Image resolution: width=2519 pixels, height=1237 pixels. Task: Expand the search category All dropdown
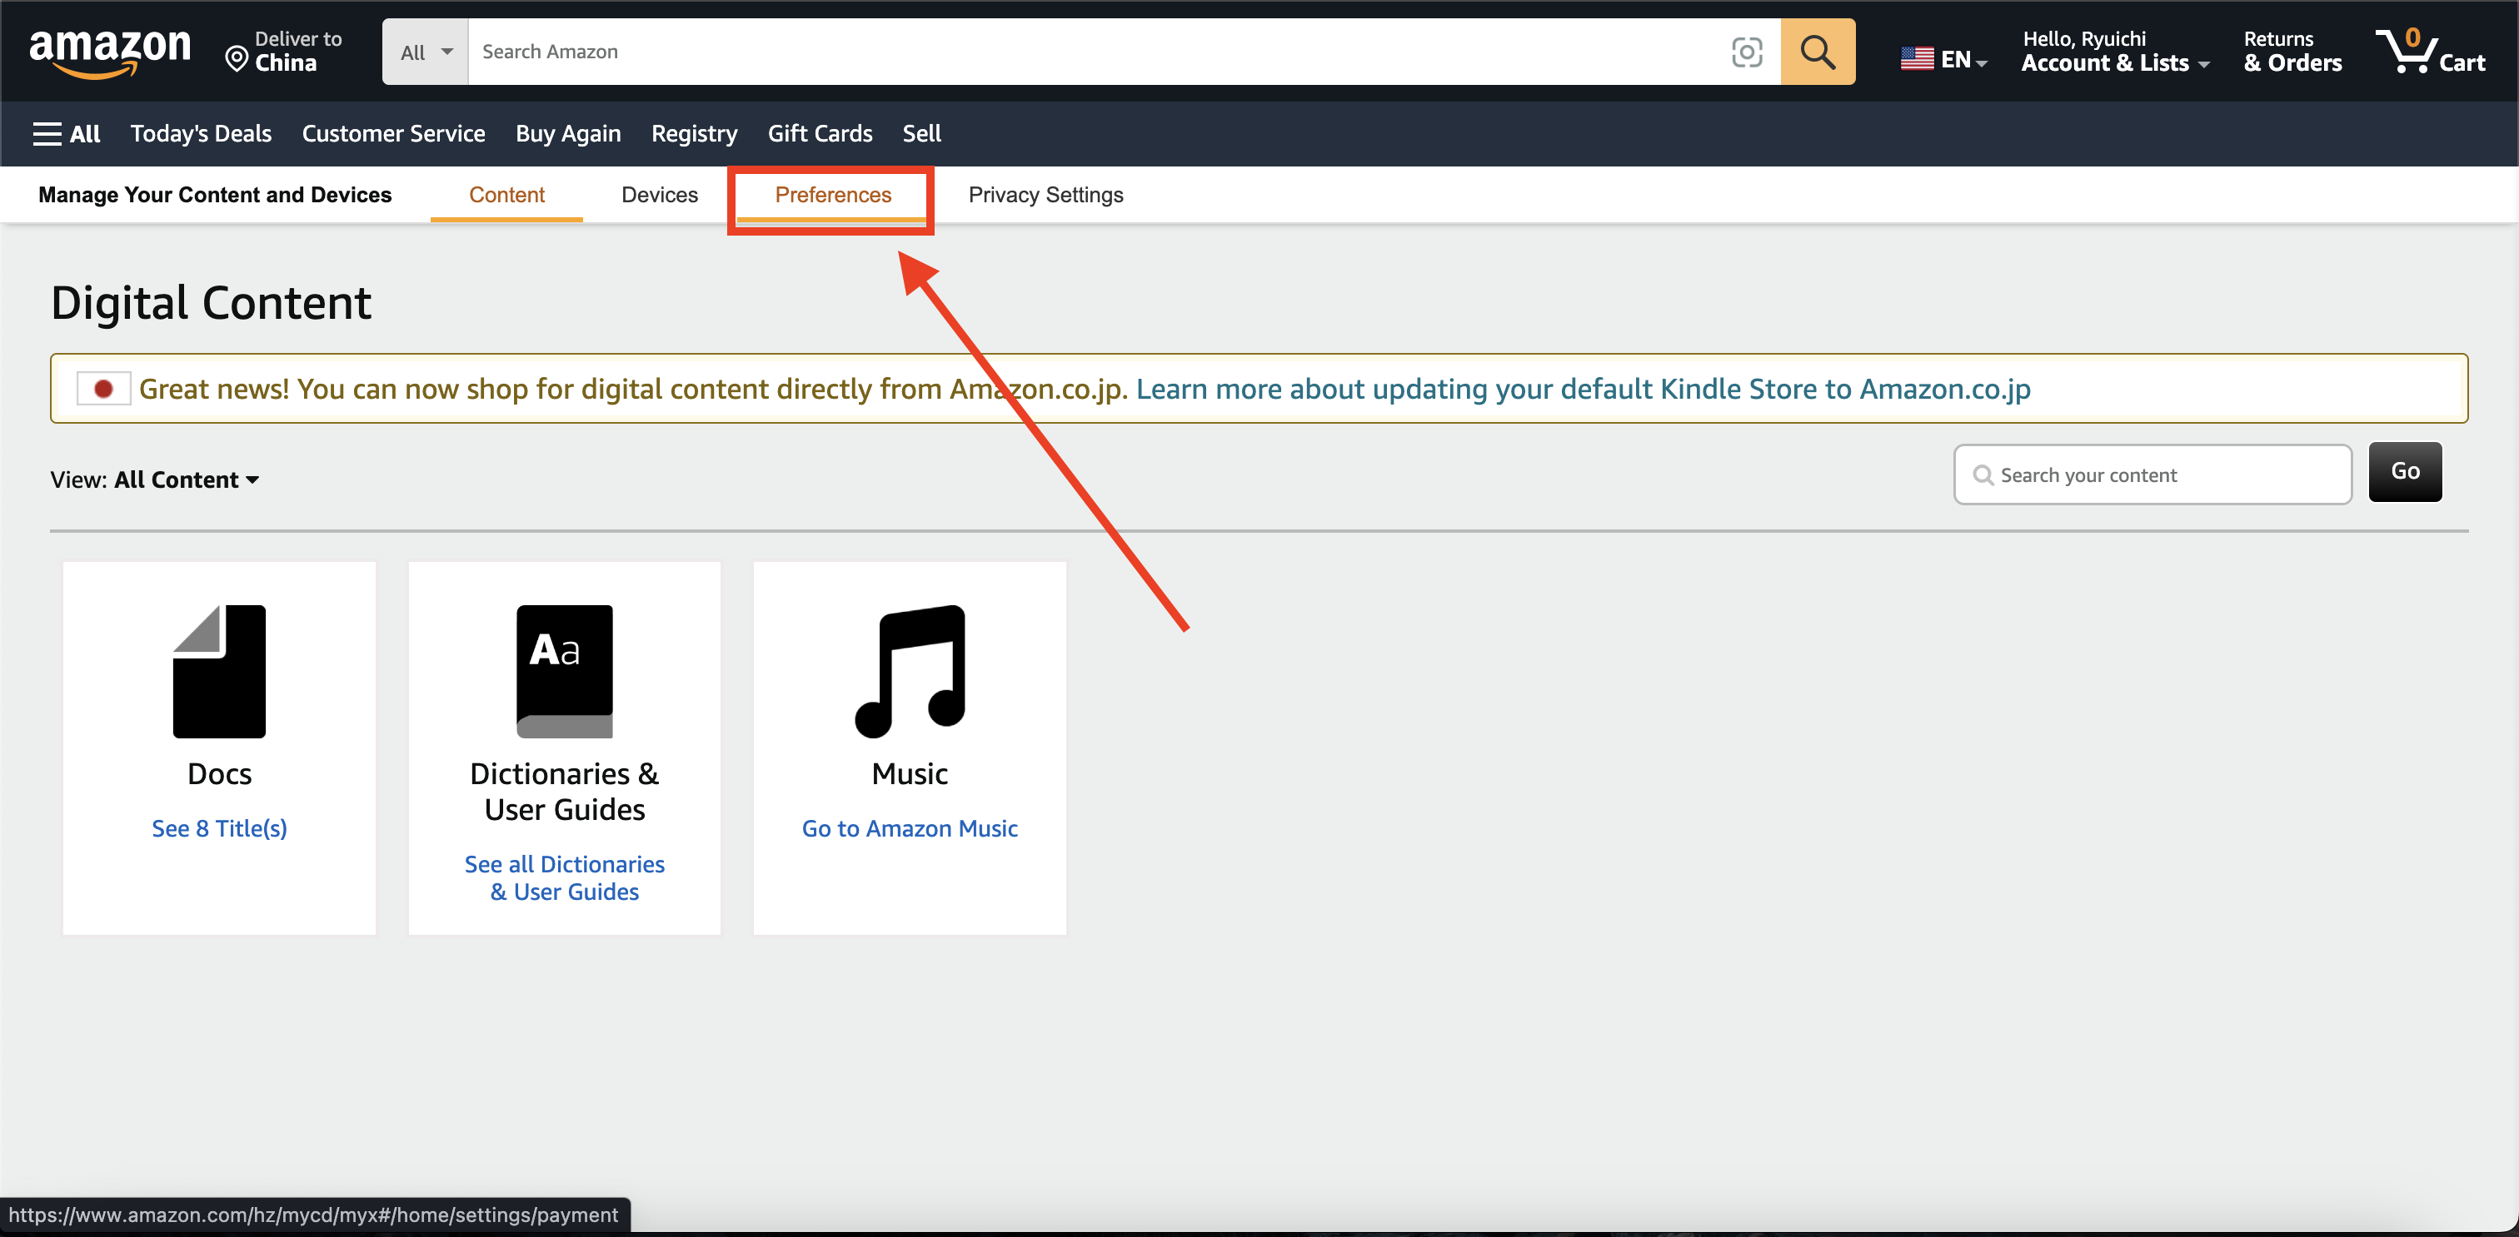click(426, 52)
